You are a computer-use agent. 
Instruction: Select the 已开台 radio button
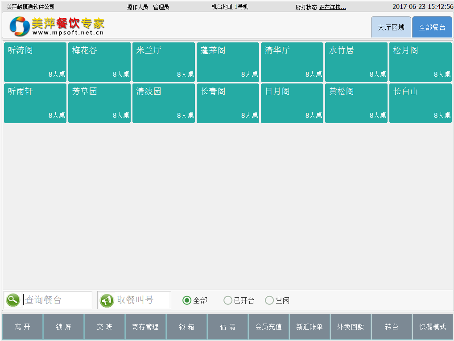228,300
